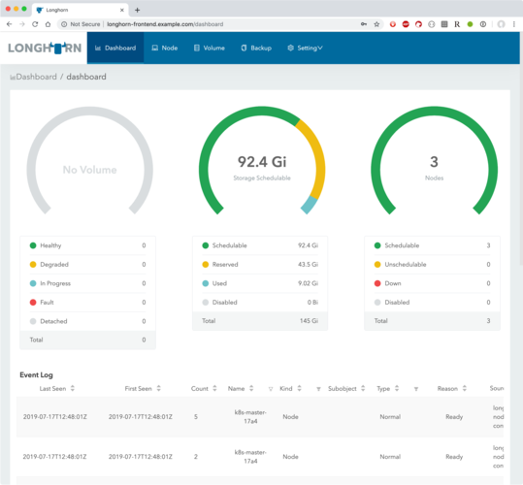Sort event log by First Seen
The image size is (523, 485).
tap(159, 388)
